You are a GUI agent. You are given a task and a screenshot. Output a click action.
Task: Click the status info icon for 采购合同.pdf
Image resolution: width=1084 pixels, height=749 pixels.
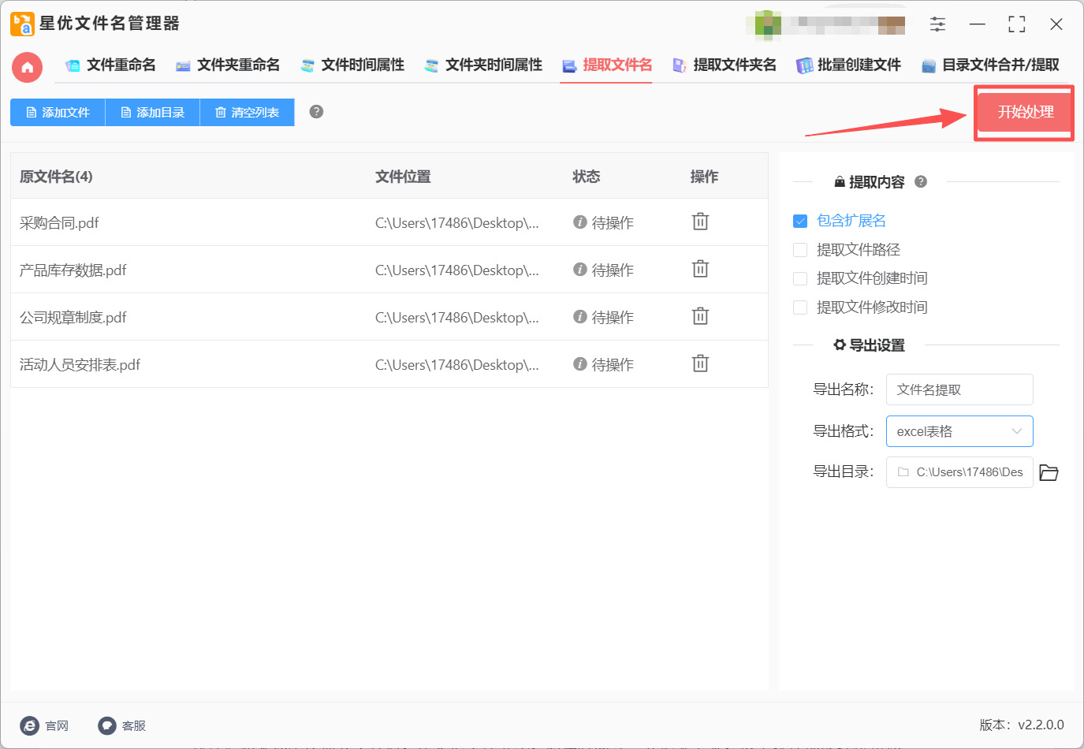click(580, 222)
